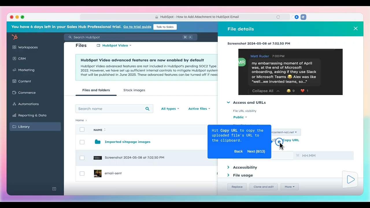Click the Talk to Sales button
The image size is (370, 208).
point(165,27)
